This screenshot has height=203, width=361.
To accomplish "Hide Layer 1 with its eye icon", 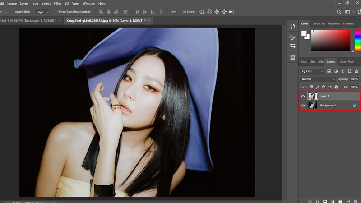I will [x=303, y=96].
